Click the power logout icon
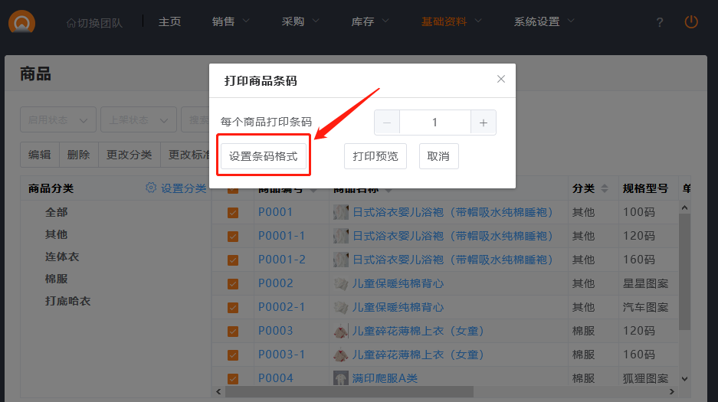This screenshot has height=402, width=718. coord(691,22)
